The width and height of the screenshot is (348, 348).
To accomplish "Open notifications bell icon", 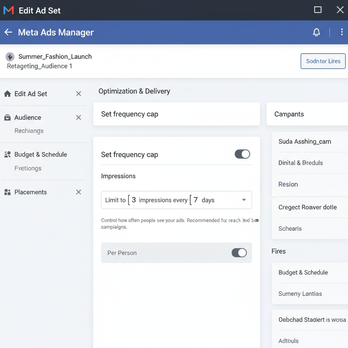I will click(x=316, y=32).
